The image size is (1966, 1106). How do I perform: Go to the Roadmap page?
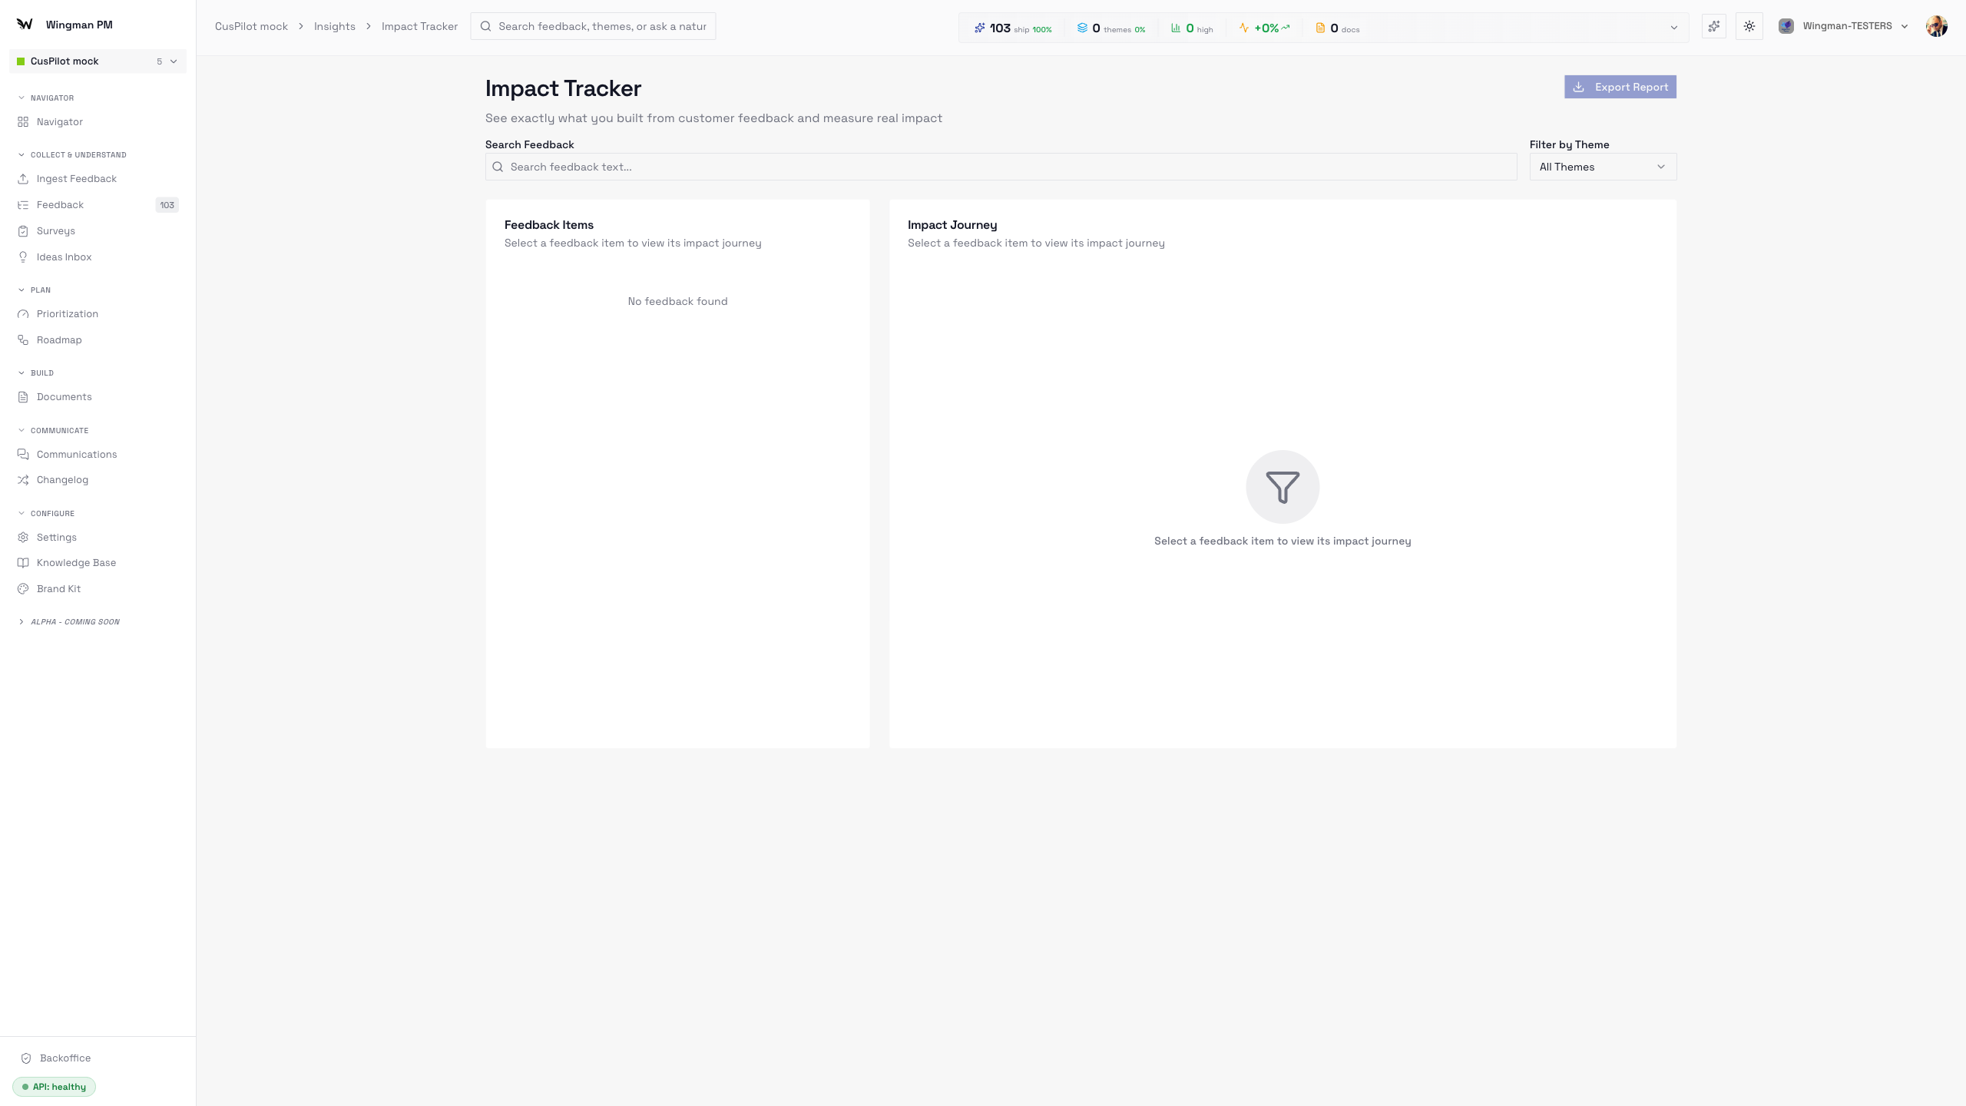coord(59,340)
